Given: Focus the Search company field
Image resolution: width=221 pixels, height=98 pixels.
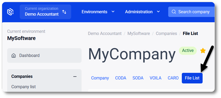Looking at the screenshot, I should point(191,12).
